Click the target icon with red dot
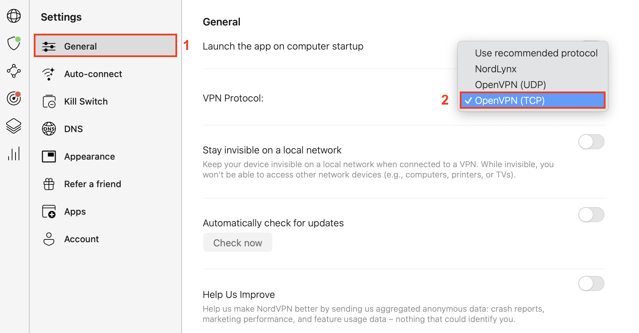Screen dimensions: 639x333 pyautogui.click(x=14, y=98)
